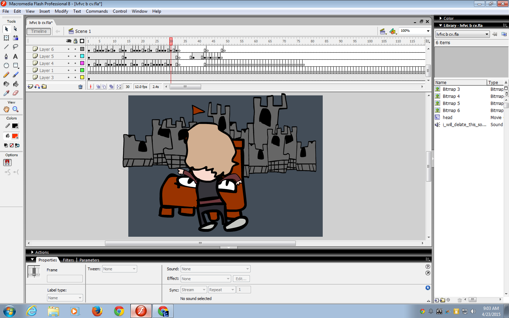Select the Pen tool

click(6, 56)
